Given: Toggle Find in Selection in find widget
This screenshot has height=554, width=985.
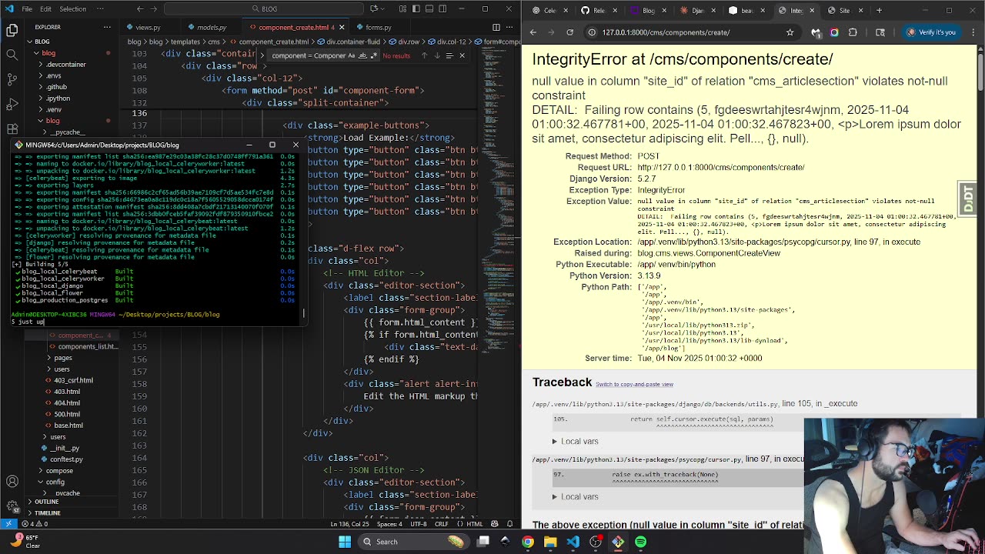Looking at the screenshot, I should click(449, 55).
